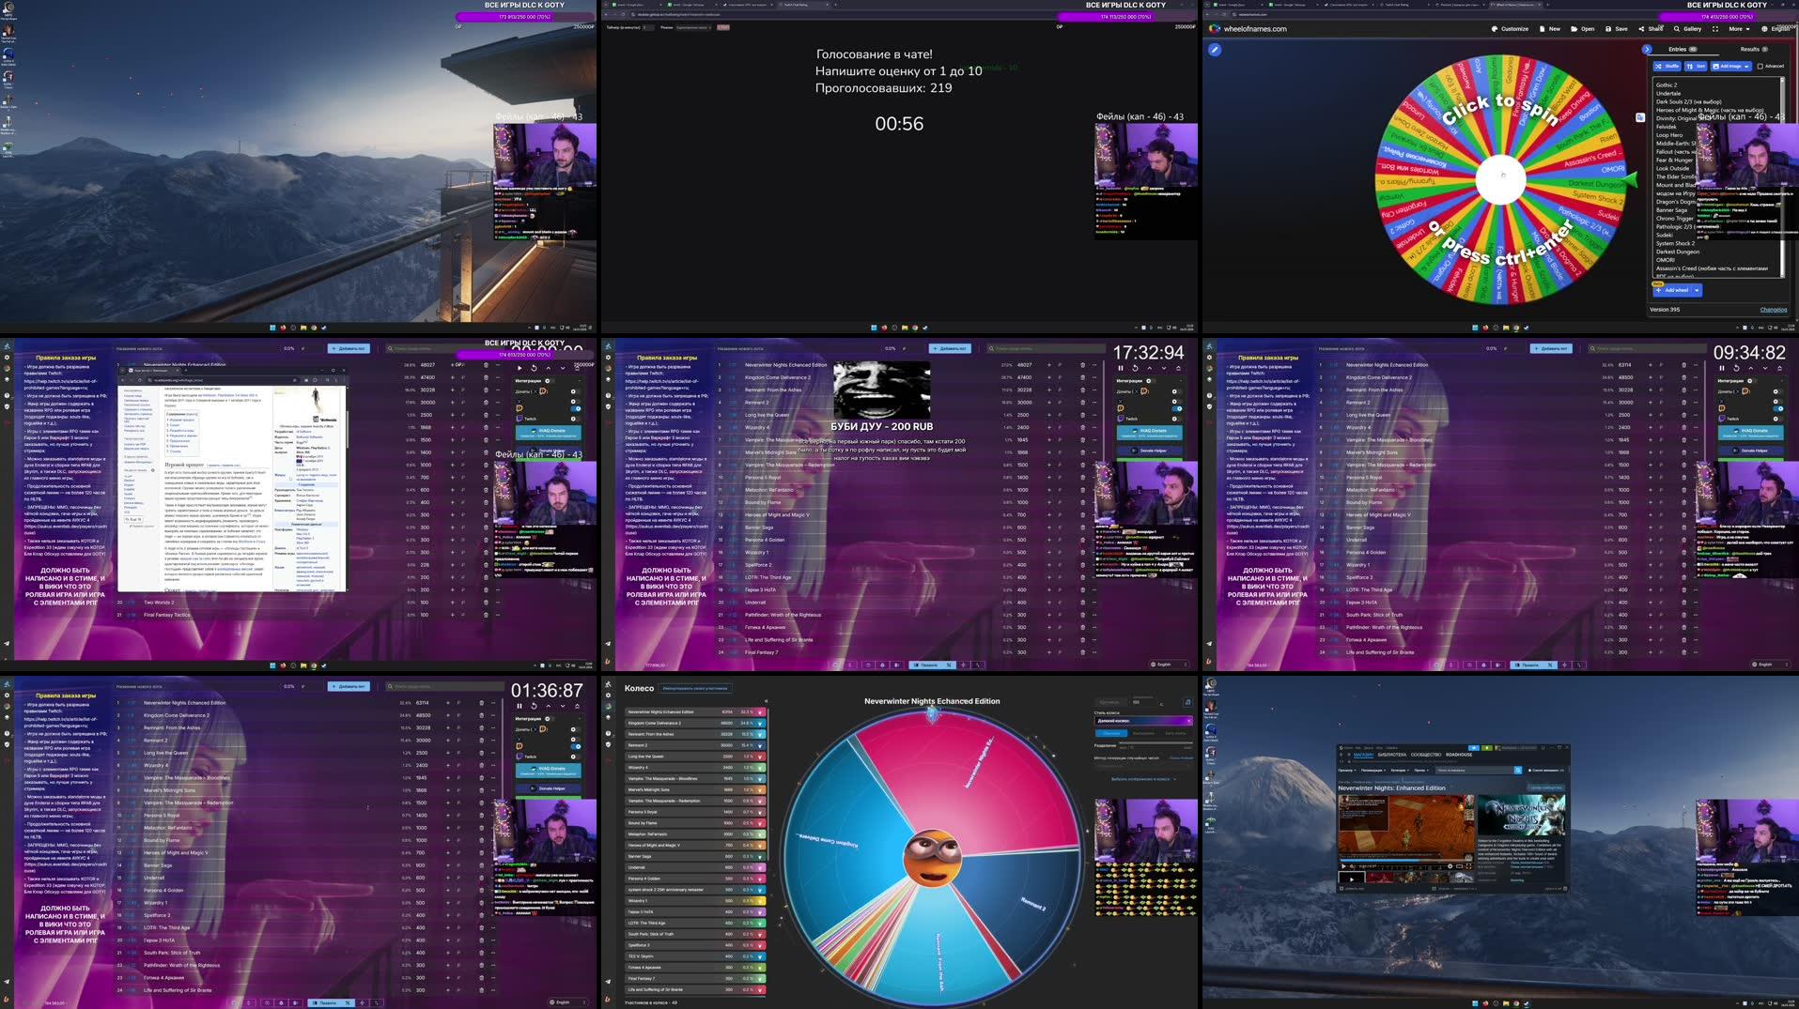Image resolution: width=1799 pixels, height=1009 pixels.
Task: Click the music note icon in wheel settings
Action: [x=1186, y=703]
